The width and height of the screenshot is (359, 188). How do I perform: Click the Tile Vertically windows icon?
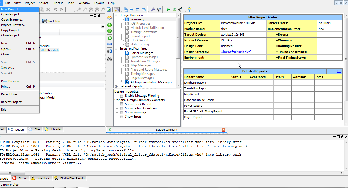[x=137, y=9]
